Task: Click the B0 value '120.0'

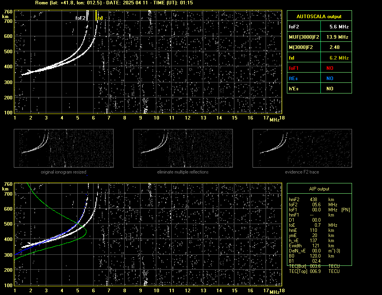Action: [315, 256]
